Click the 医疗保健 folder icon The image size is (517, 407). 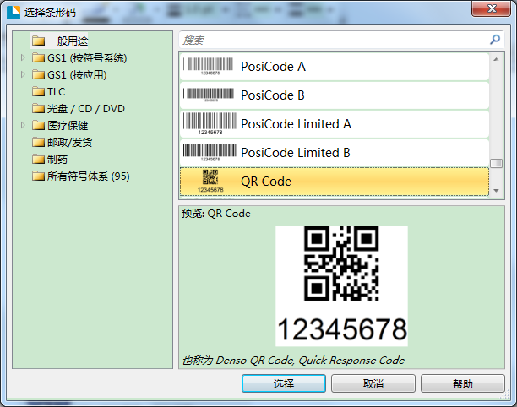38,125
